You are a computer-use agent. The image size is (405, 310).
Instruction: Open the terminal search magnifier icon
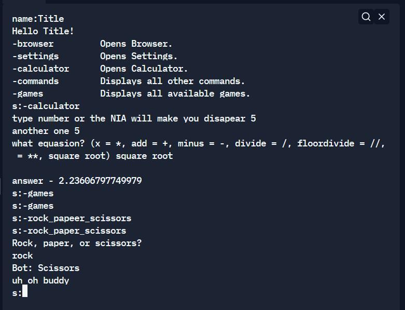tap(366, 17)
